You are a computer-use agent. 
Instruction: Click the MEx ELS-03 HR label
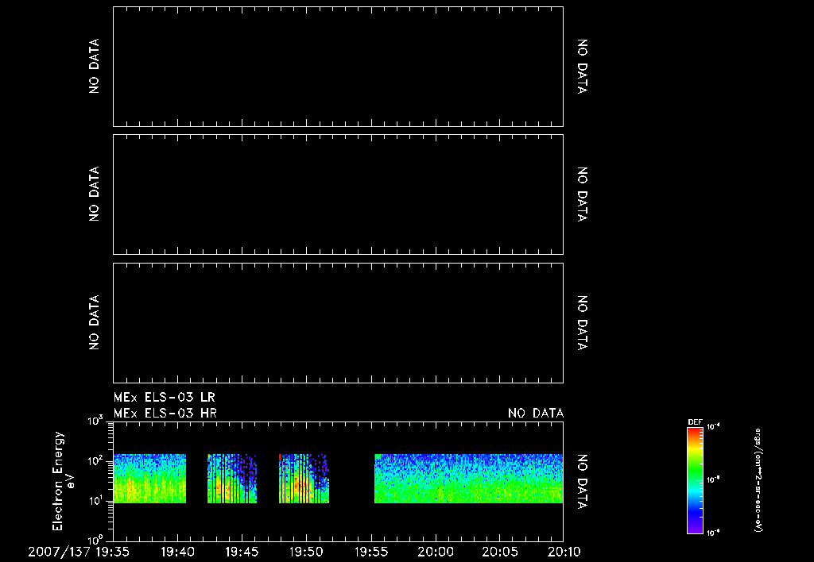pos(165,414)
